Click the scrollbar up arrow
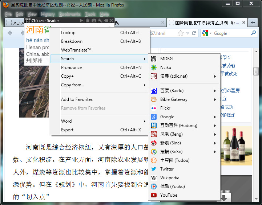This screenshot has width=262, height=205. point(256,52)
